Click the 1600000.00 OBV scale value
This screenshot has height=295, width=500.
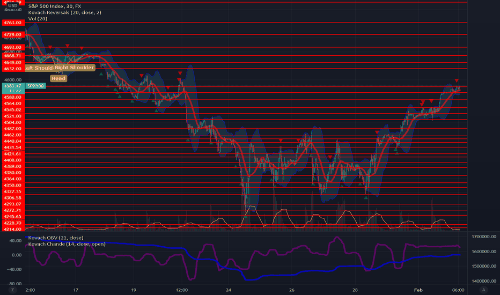(x=484, y=252)
